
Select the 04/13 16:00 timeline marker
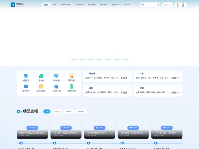[156, 143]
